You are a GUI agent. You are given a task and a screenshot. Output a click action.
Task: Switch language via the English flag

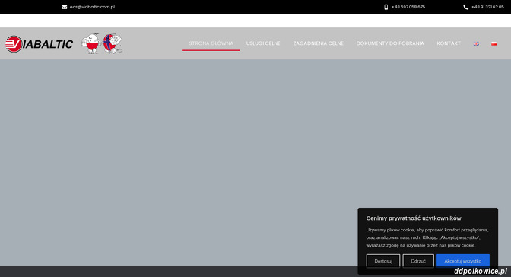click(476, 43)
